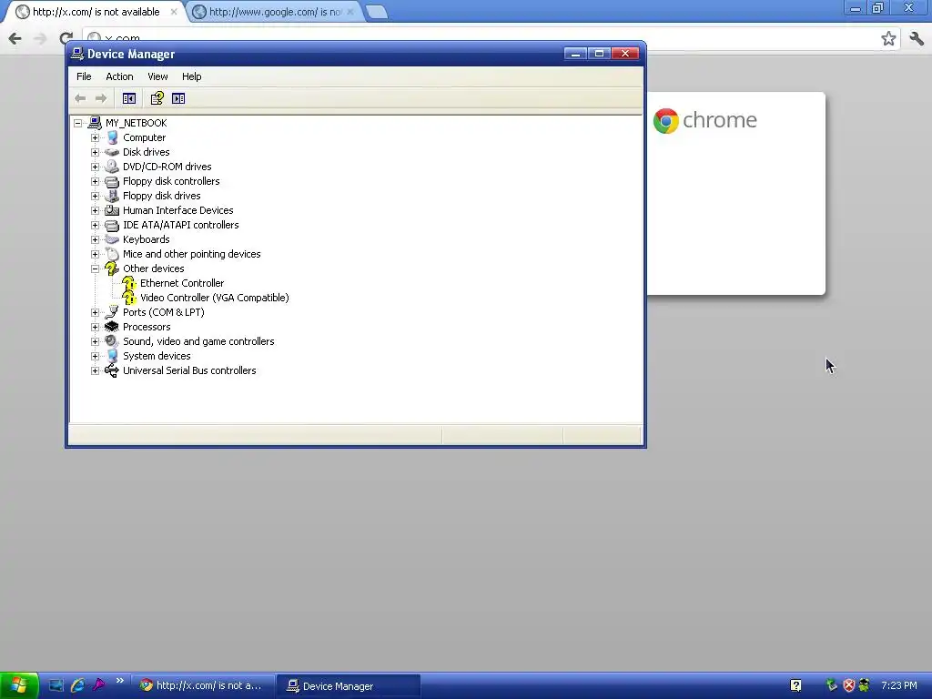Click the Floppy disk drives icon
This screenshot has width=932, height=699.
point(112,197)
